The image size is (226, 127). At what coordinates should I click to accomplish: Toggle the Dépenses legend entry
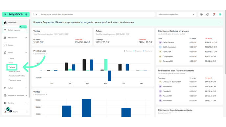[x=137, y=51]
